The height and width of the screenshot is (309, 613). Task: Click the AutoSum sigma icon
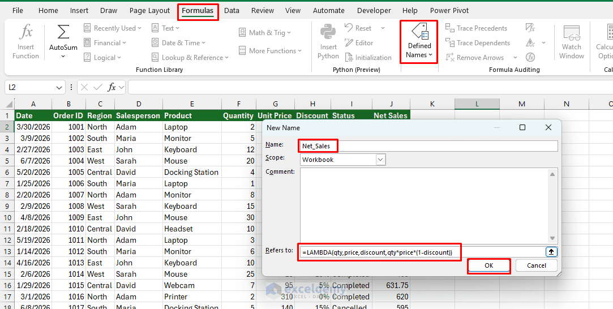63,32
